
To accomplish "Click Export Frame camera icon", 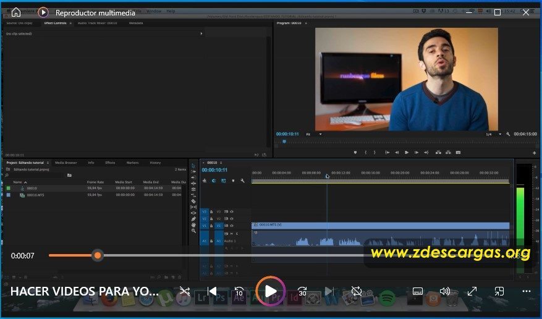I will (x=458, y=153).
